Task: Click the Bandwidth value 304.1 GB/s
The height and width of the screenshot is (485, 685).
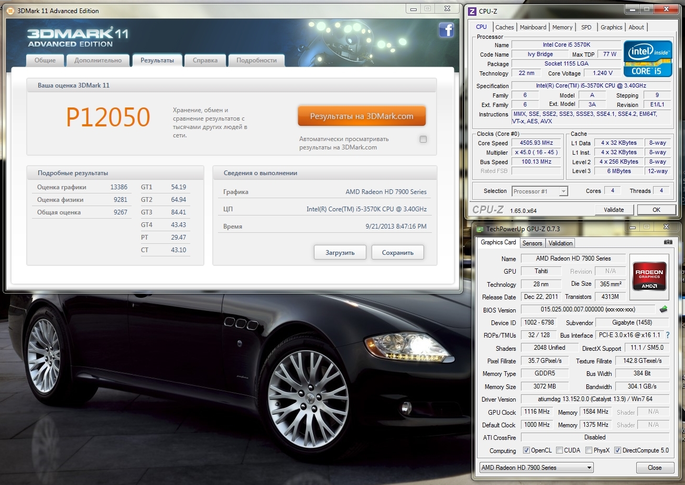Action: (x=642, y=386)
